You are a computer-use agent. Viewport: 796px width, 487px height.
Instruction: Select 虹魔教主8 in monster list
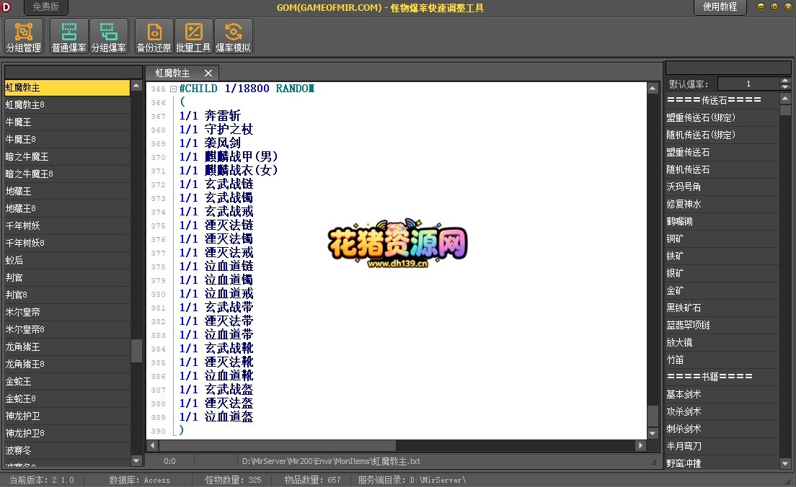(x=67, y=105)
